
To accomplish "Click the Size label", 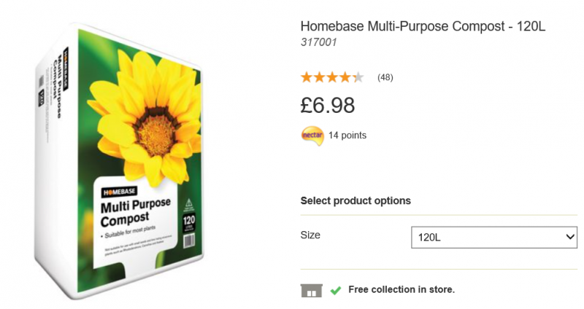I will (310, 235).
